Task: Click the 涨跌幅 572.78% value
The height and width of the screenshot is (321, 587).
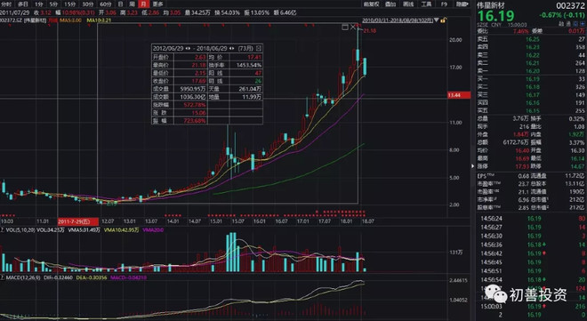Action: [195, 105]
